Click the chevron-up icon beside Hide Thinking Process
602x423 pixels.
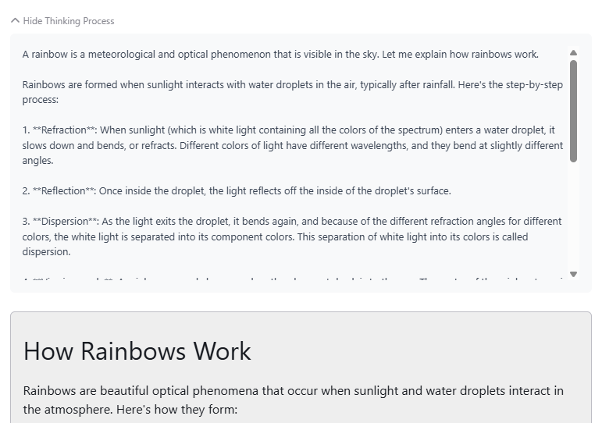(15, 21)
